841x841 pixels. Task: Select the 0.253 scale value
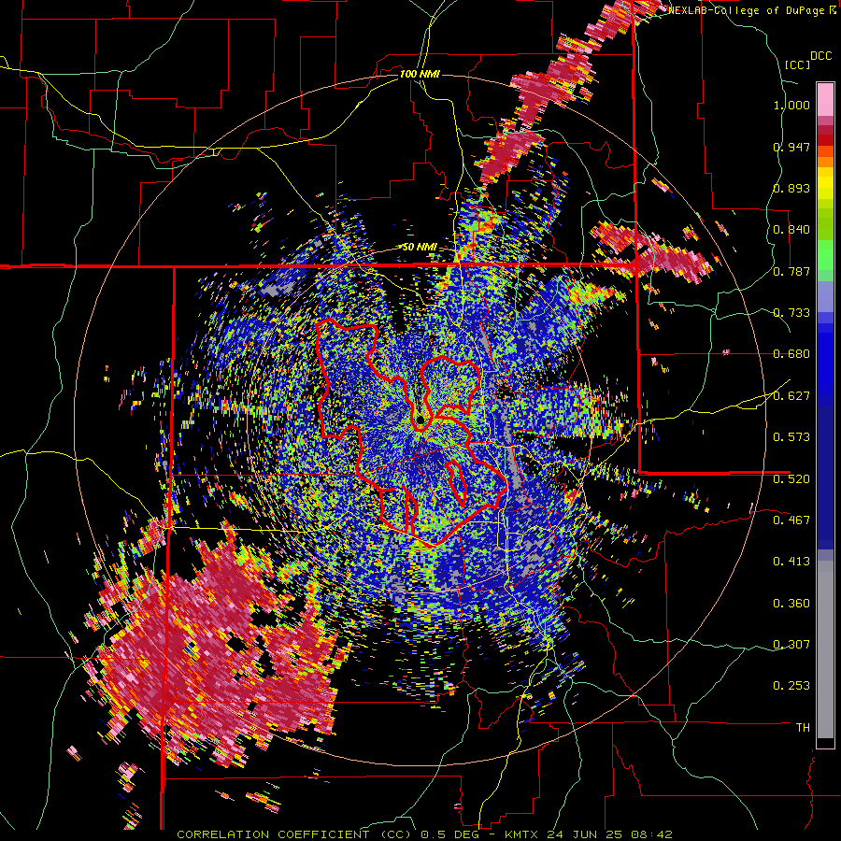(x=791, y=686)
